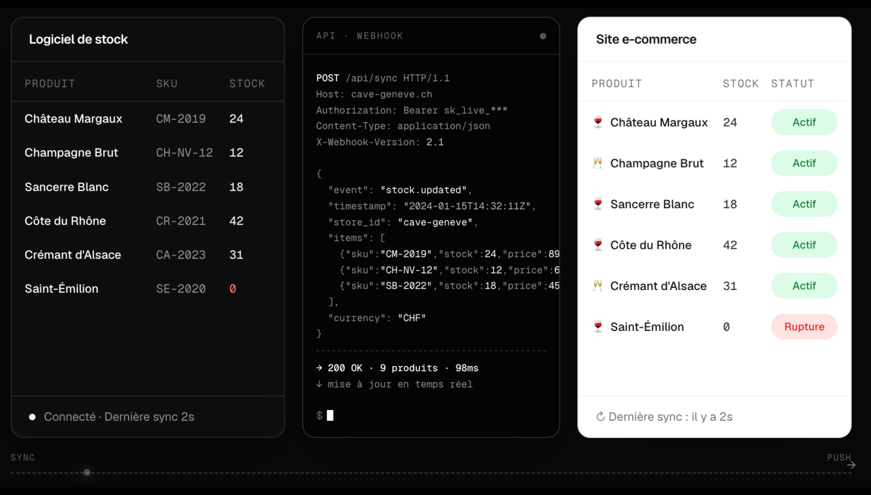Click the STOCK column header in Site e-commerce
Screen dimensions: 871x495
(x=741, y=84)
